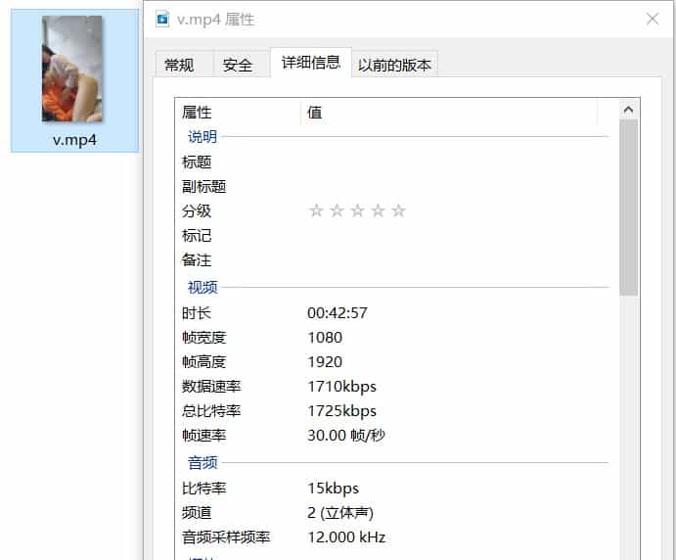Set rating to two stars

coord(337,210)
